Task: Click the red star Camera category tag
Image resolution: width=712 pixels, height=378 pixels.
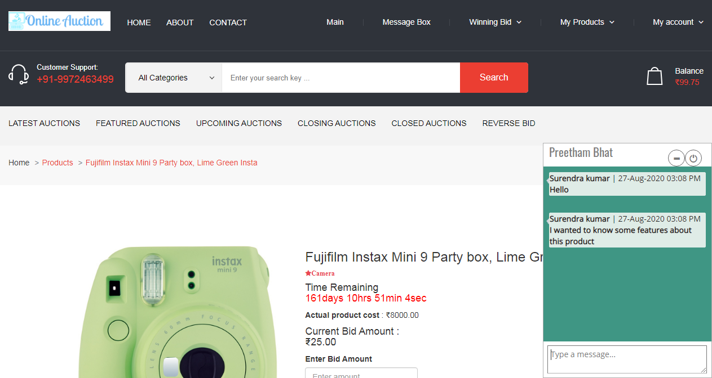Action: 320,273
